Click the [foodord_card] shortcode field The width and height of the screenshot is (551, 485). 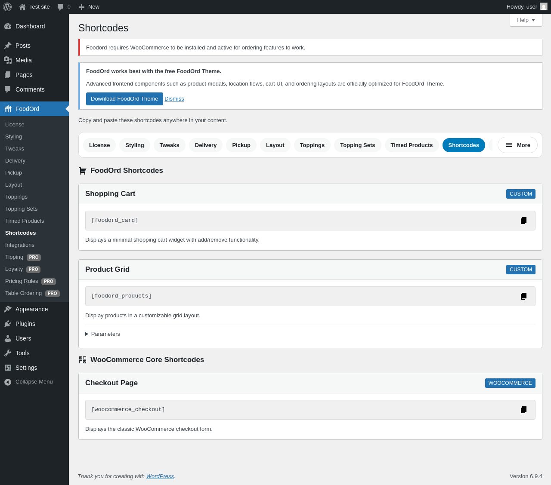point(310,221)
